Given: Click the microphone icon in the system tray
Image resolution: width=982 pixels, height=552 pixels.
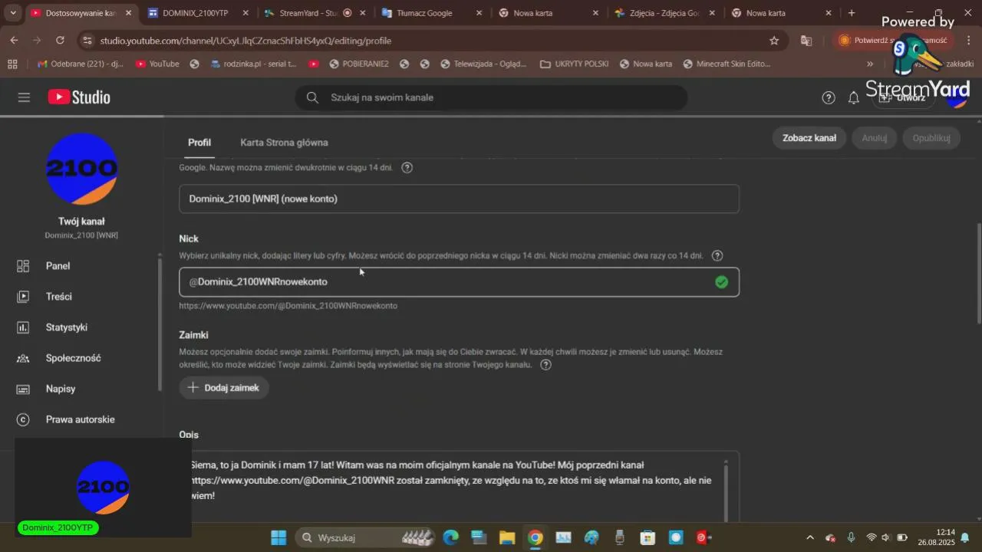Looking at the screenshot, I should click(x=851, y=537).
